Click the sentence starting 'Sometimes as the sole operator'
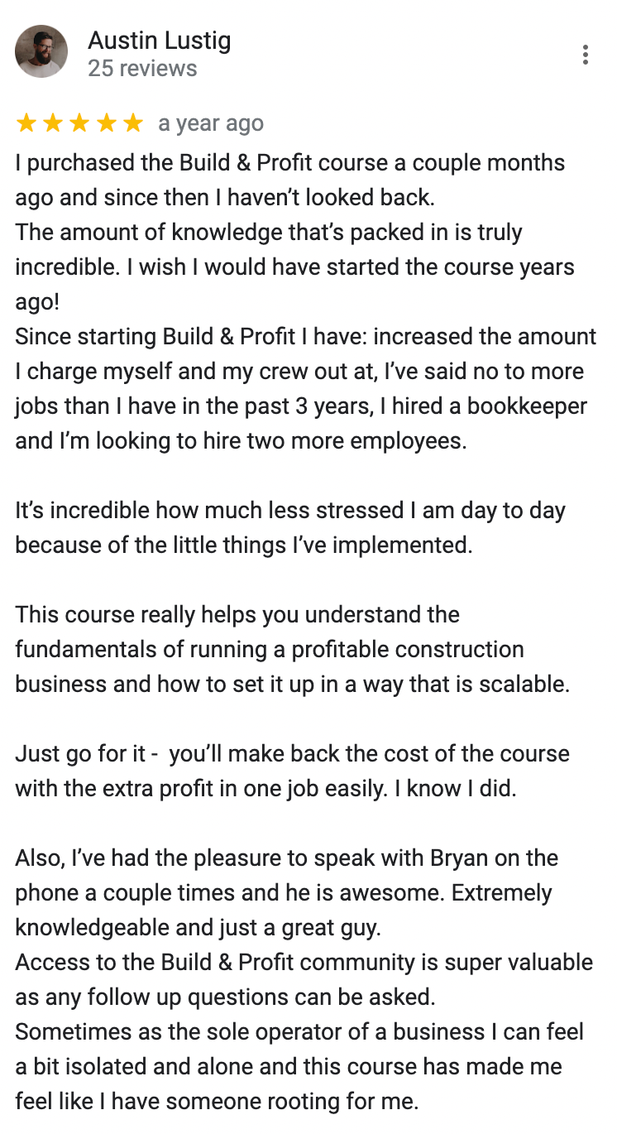Viewport: 617px width, 1134px height. pyautogui.click(x=299, y=1067)
